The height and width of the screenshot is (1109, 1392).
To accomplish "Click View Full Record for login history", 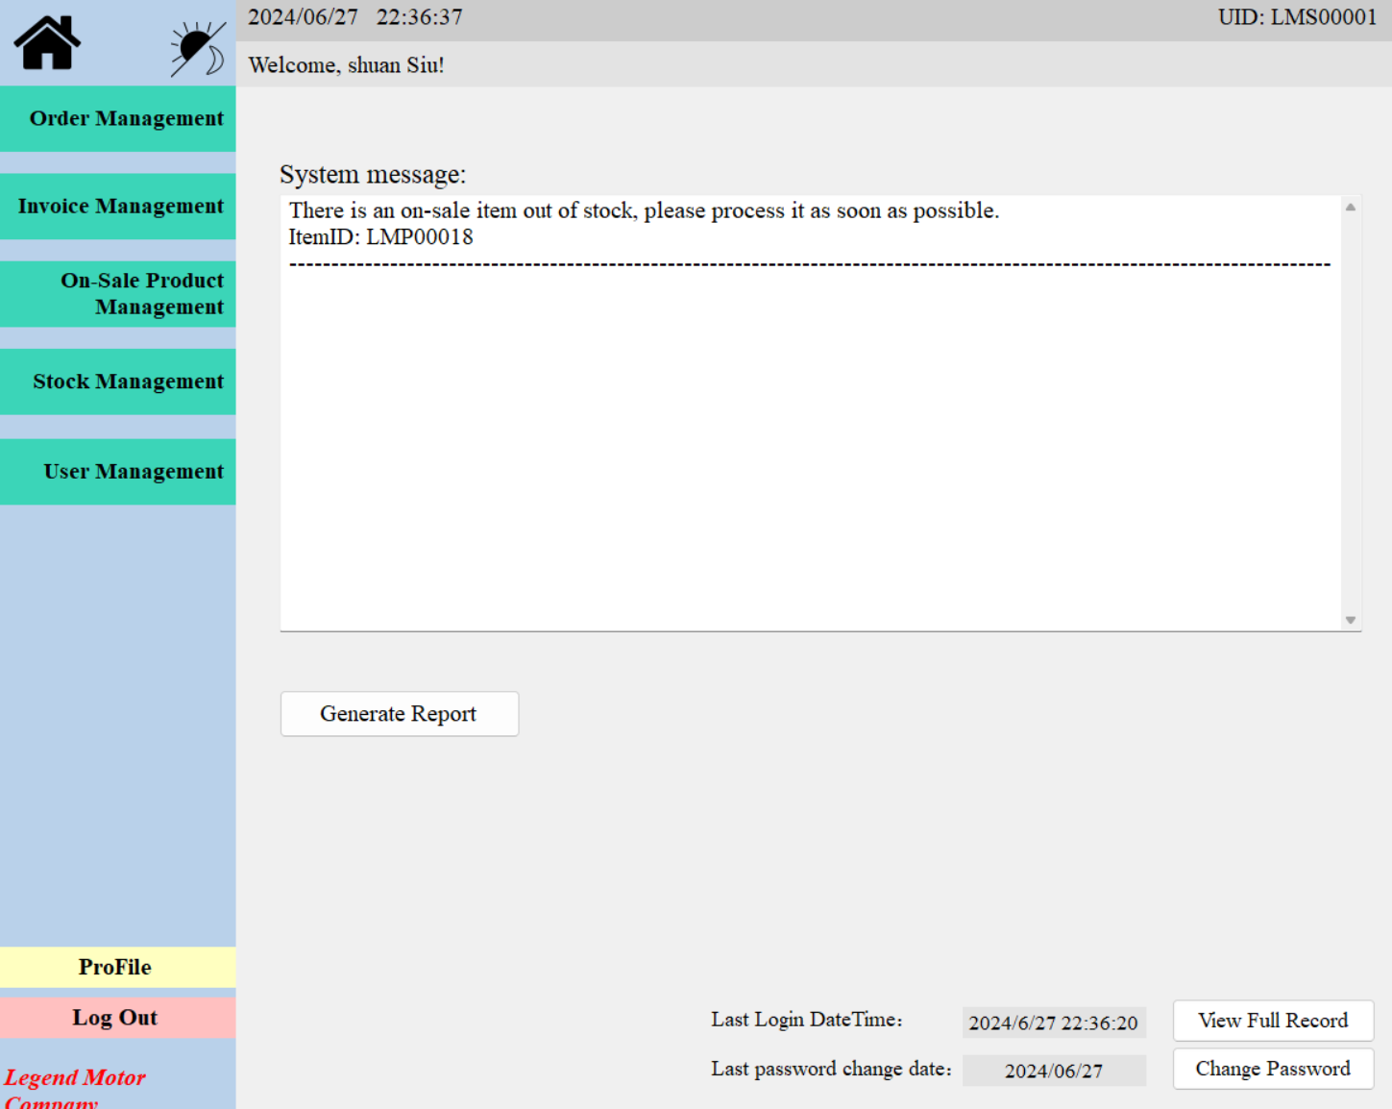I will [x=1272, y=1021].
